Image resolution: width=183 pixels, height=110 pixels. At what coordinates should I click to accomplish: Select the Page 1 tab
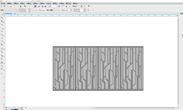pyautogui.click(x=26, y=108)
